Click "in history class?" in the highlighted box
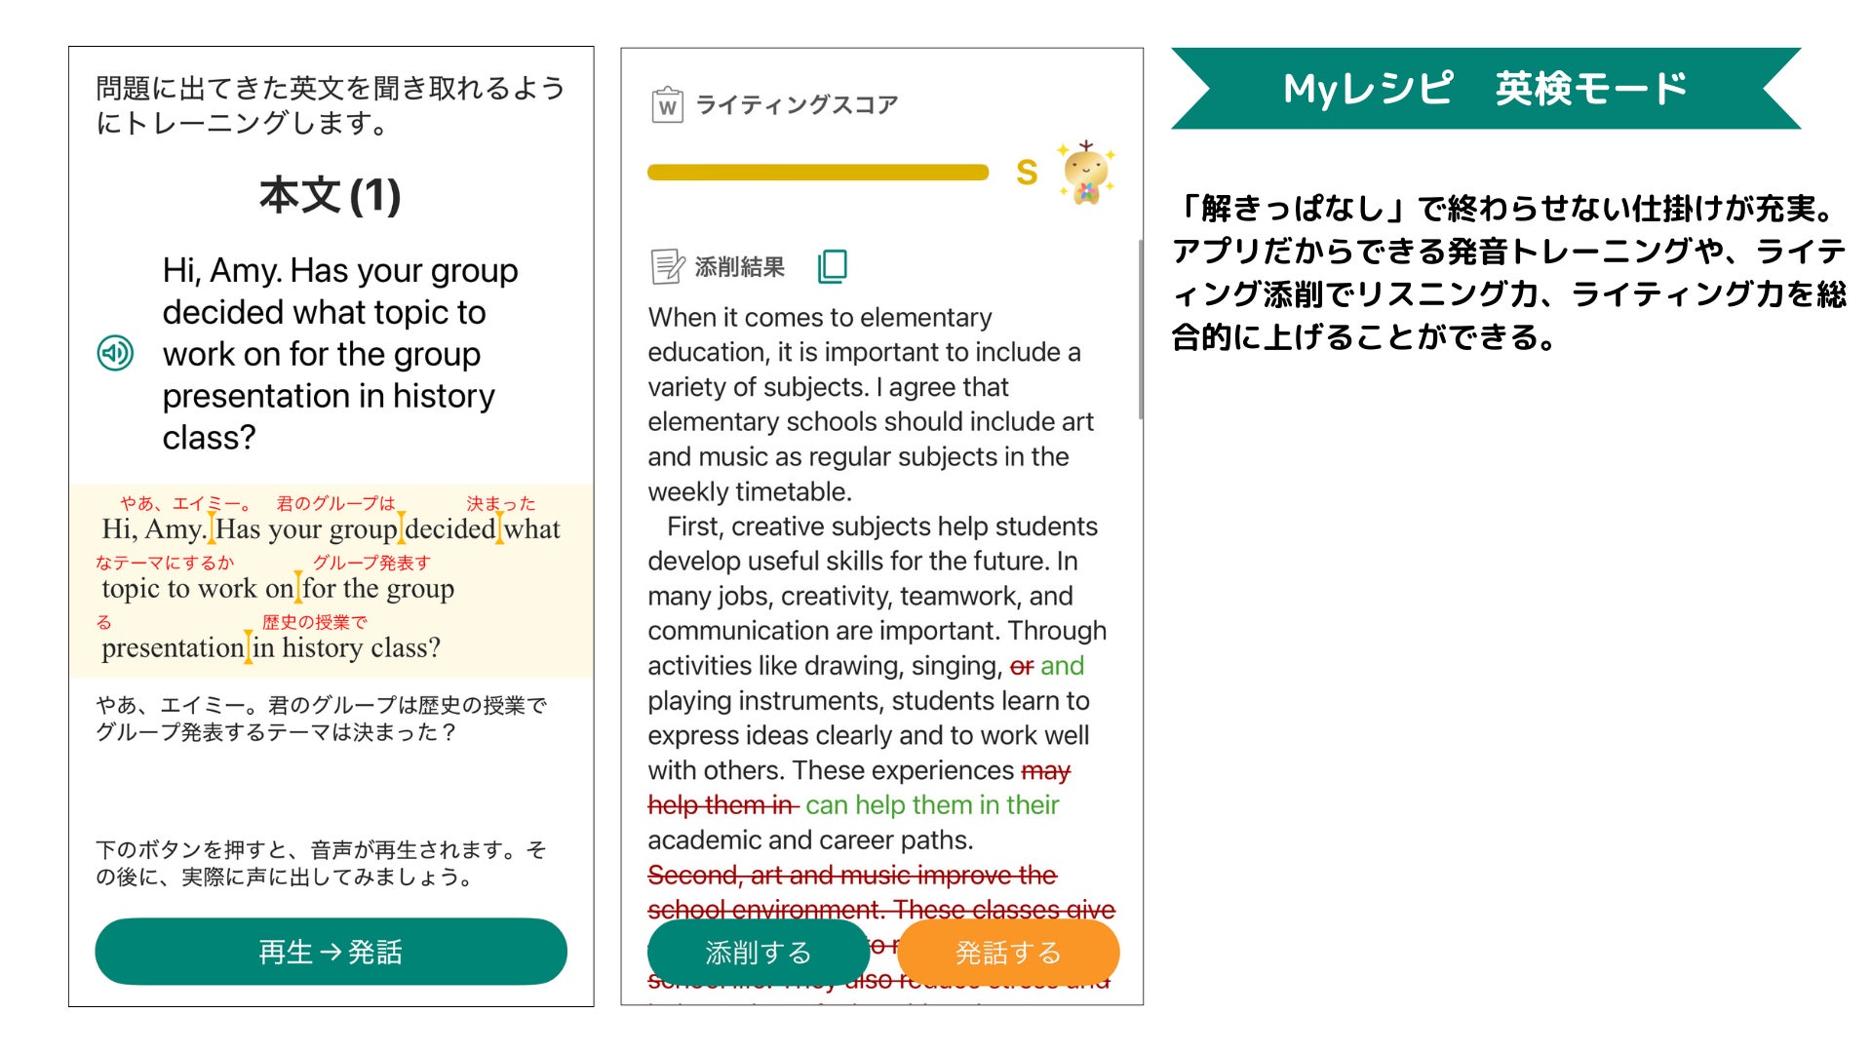This screenshot has height=1053, width=1872. 346,648
